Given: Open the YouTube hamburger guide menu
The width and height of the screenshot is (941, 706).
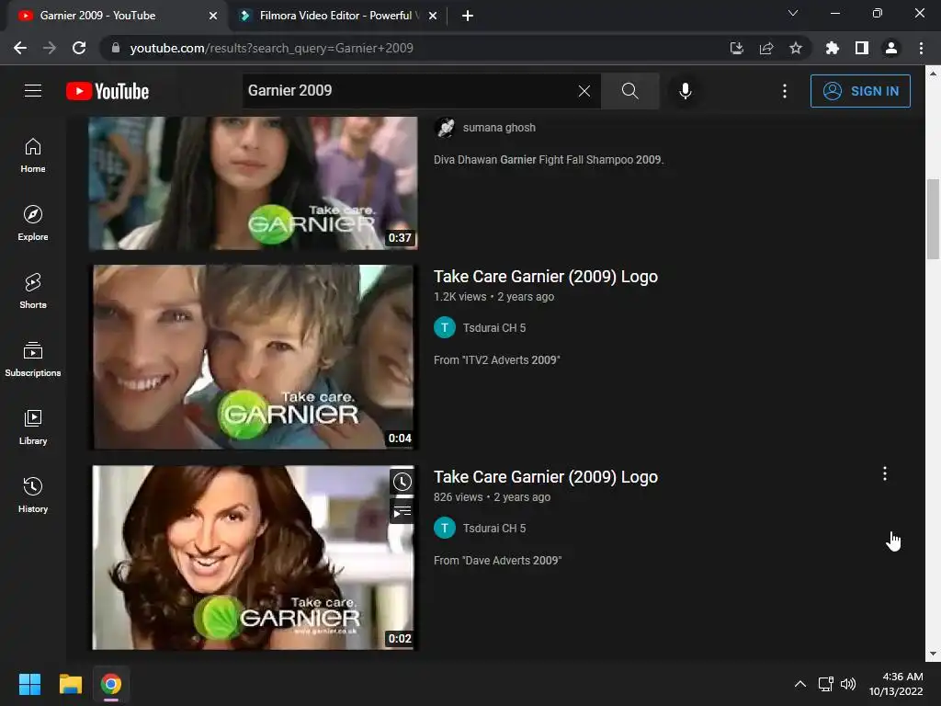Looking at the screenshot, I should click(x=33, y=91).
